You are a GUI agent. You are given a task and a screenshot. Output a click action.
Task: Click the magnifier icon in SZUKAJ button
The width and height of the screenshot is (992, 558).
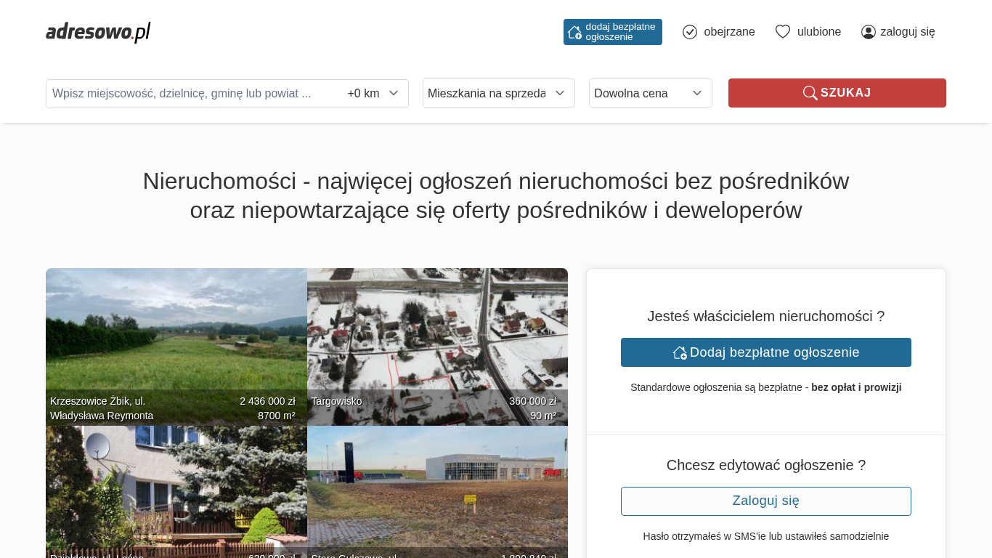click(x=810, y=93)
